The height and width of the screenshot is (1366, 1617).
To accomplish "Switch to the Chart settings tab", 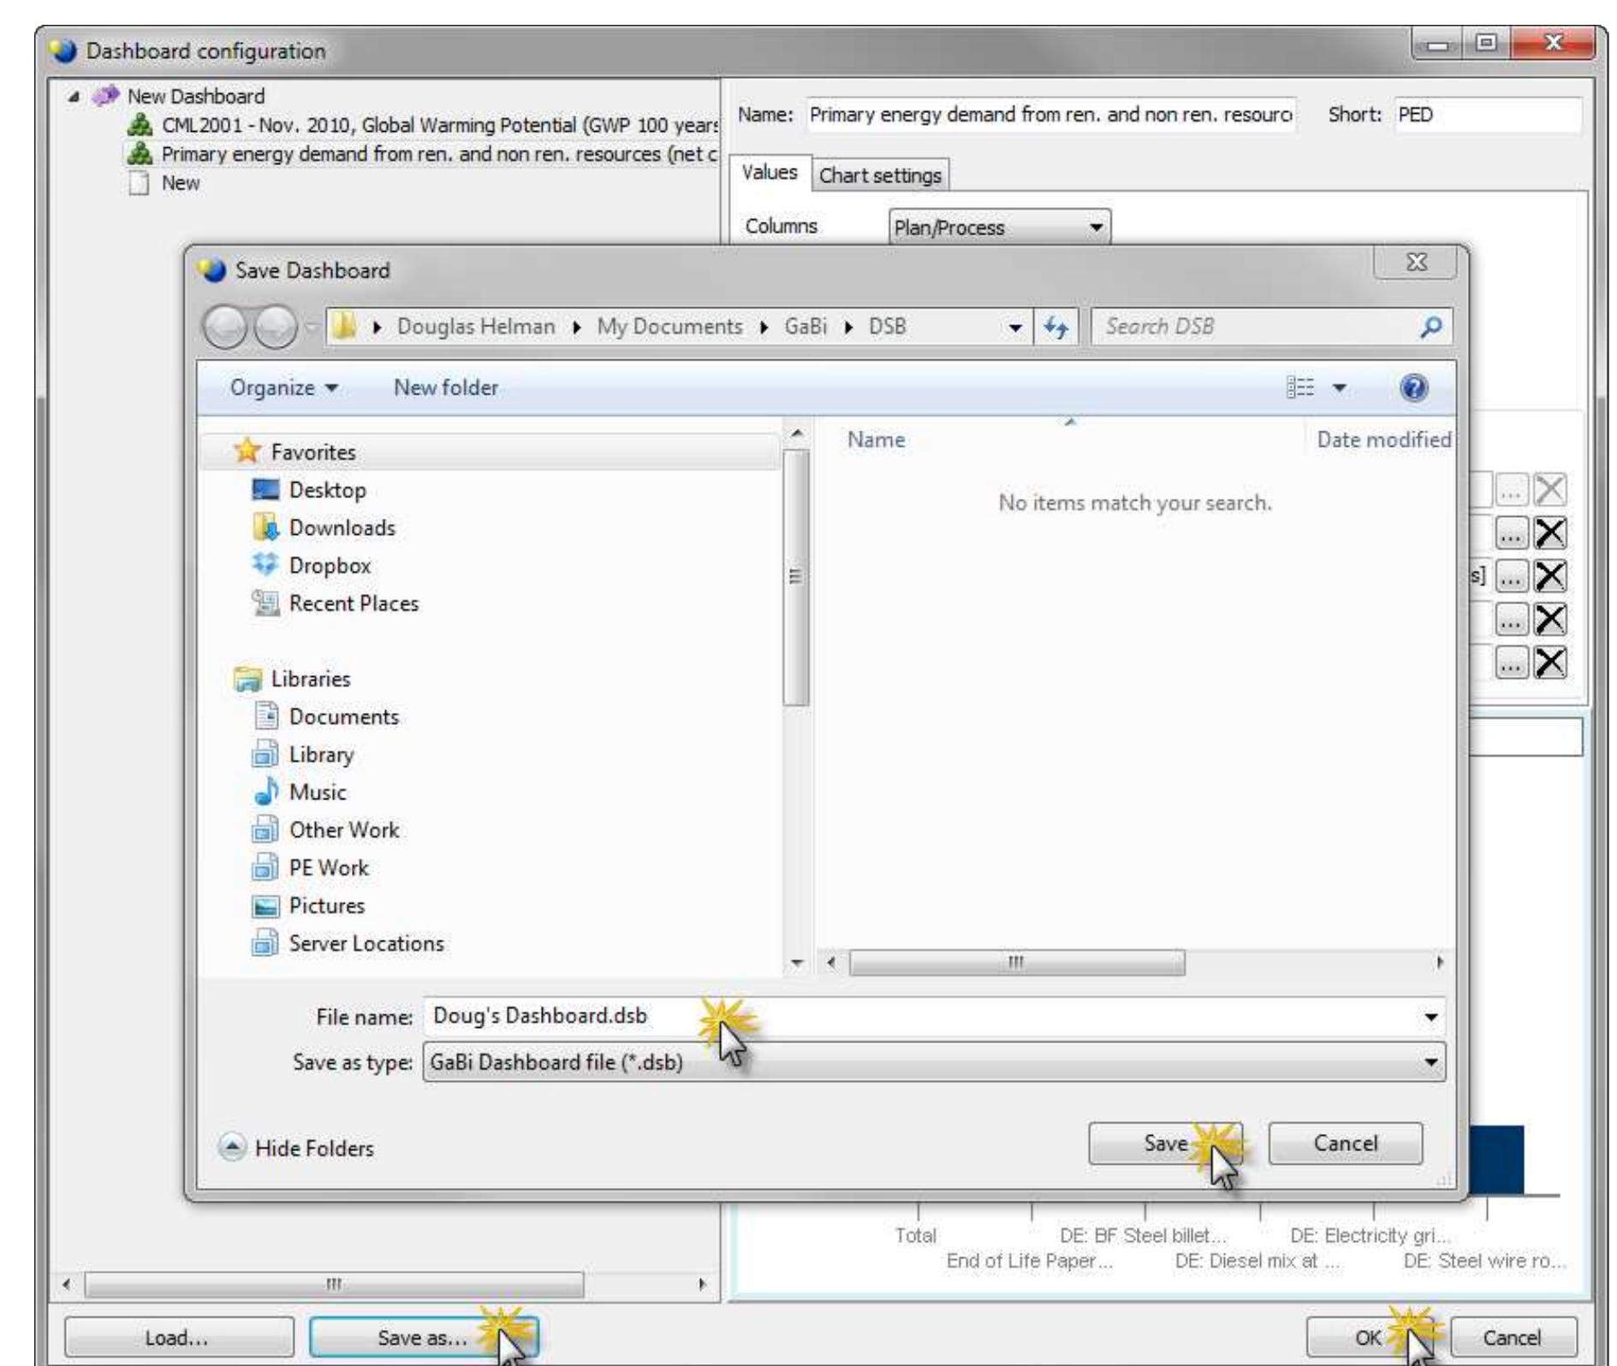I will (880, 175).
